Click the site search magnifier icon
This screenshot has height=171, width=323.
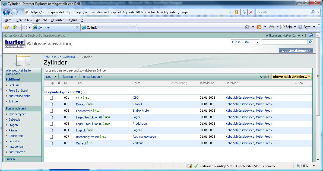pyautogui.click(x=310, y=42)
